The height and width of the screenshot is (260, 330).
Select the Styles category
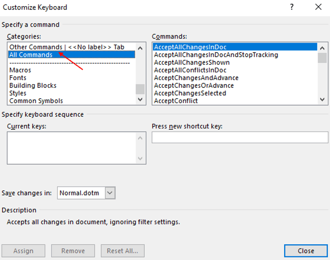[18, 94]
